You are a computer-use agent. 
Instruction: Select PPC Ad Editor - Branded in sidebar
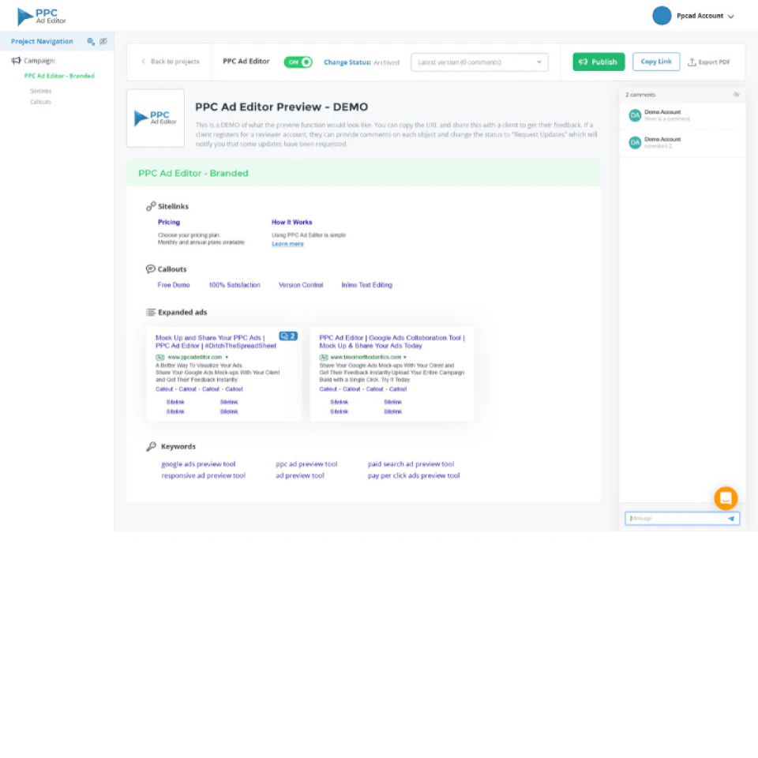pyautogui.click(x=59, y=76)
